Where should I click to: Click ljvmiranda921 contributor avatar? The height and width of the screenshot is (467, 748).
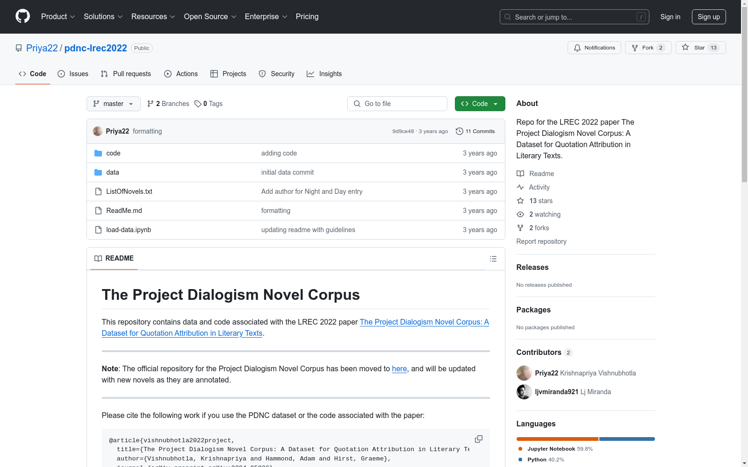click(524, 392)
